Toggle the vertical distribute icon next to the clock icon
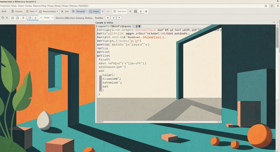The height and width of the screenshot is (152, 280). pyautogui.click(x=35, y=18)
